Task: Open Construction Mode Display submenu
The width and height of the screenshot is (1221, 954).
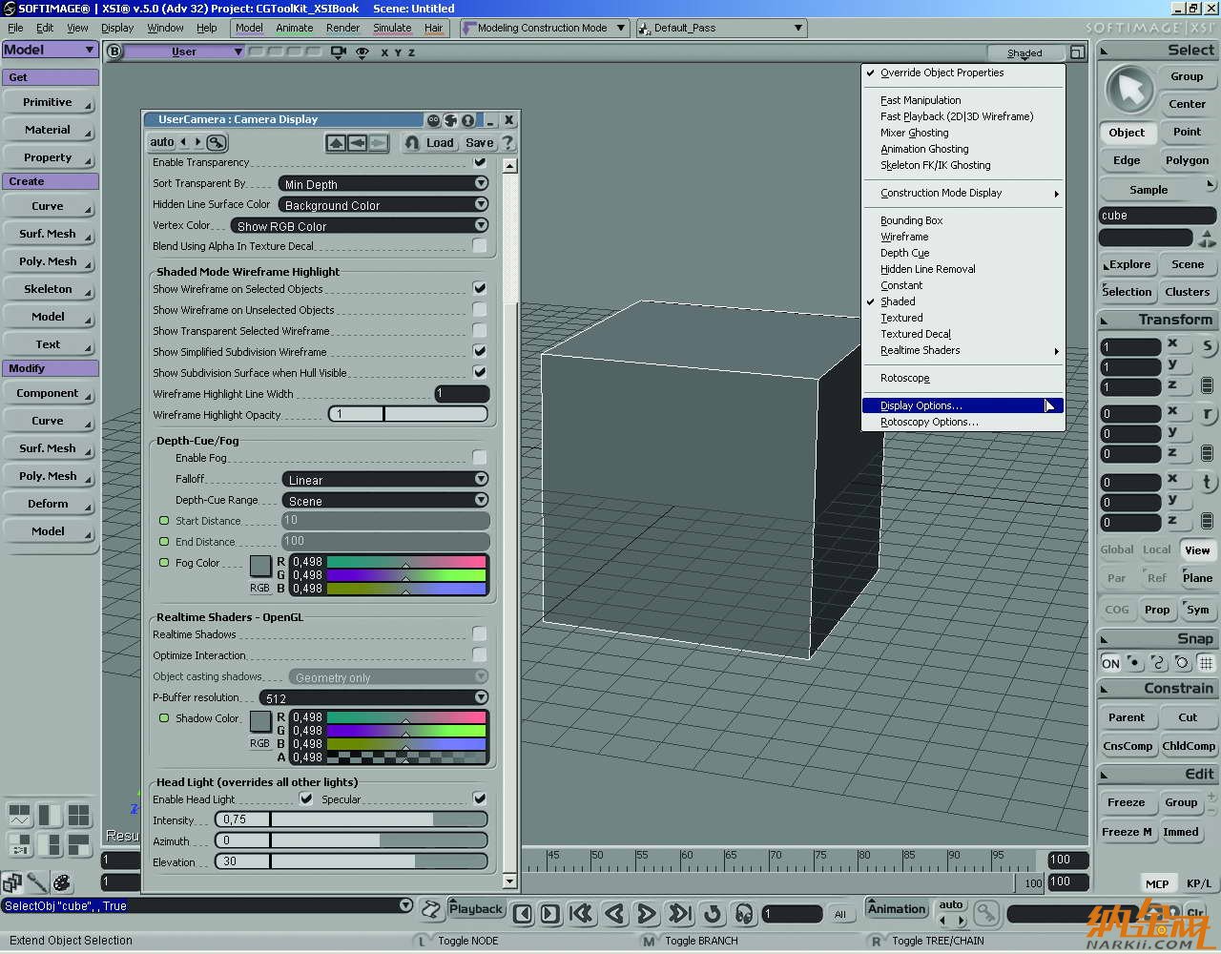Action: (962, 193)
